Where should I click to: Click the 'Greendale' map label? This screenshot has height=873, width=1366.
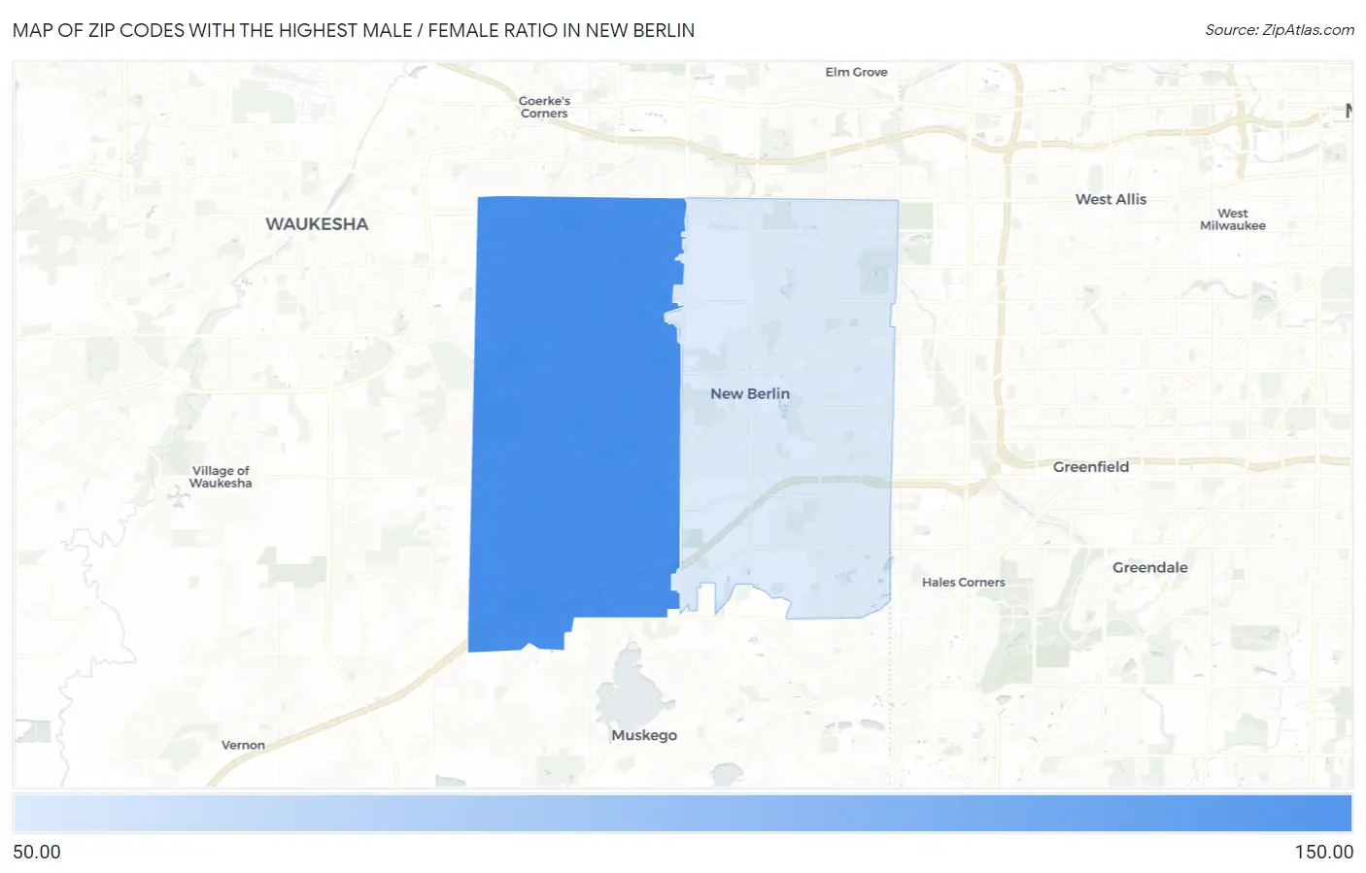click(x=1149, y=567)
